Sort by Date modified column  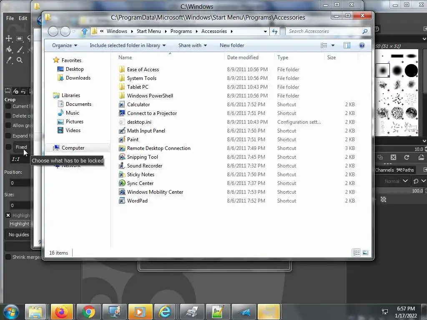coord(243,57)
